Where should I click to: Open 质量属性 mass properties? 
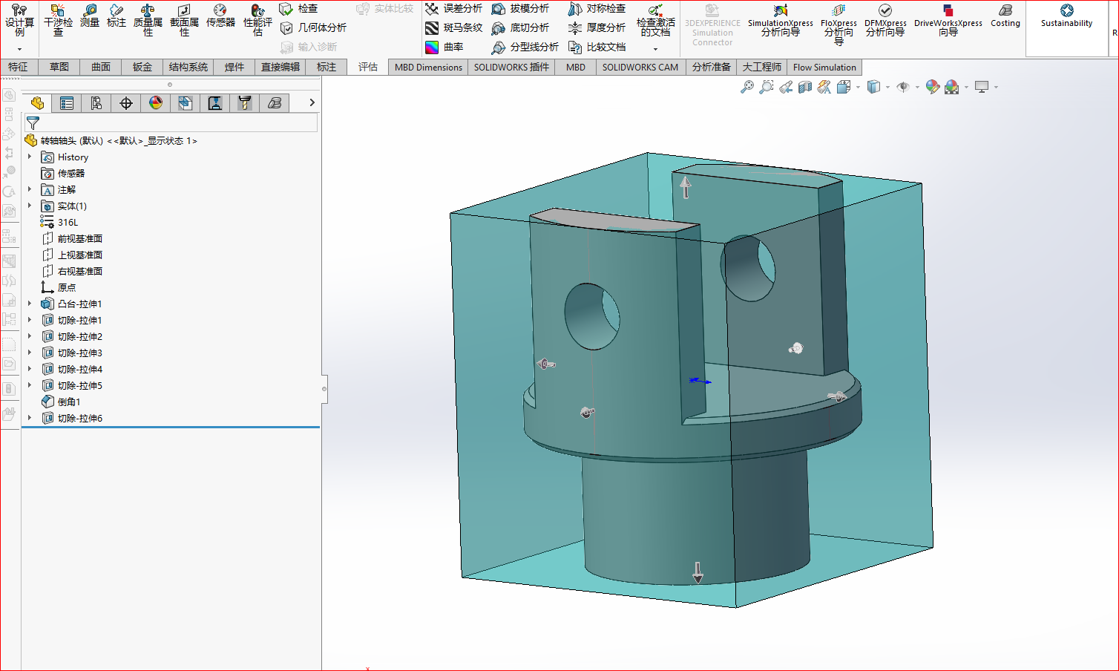tap(148, 20)
